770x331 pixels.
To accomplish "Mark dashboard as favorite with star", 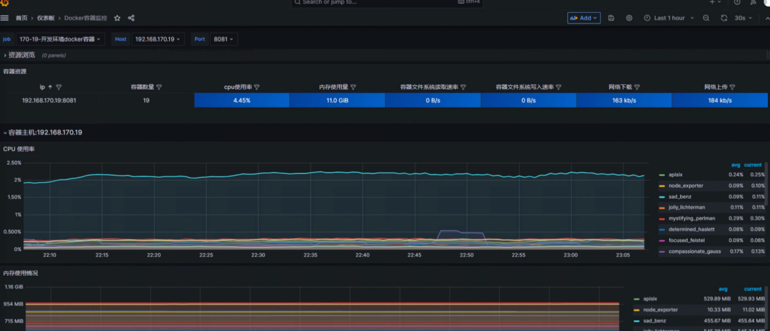I will click(x=117, y=18).
